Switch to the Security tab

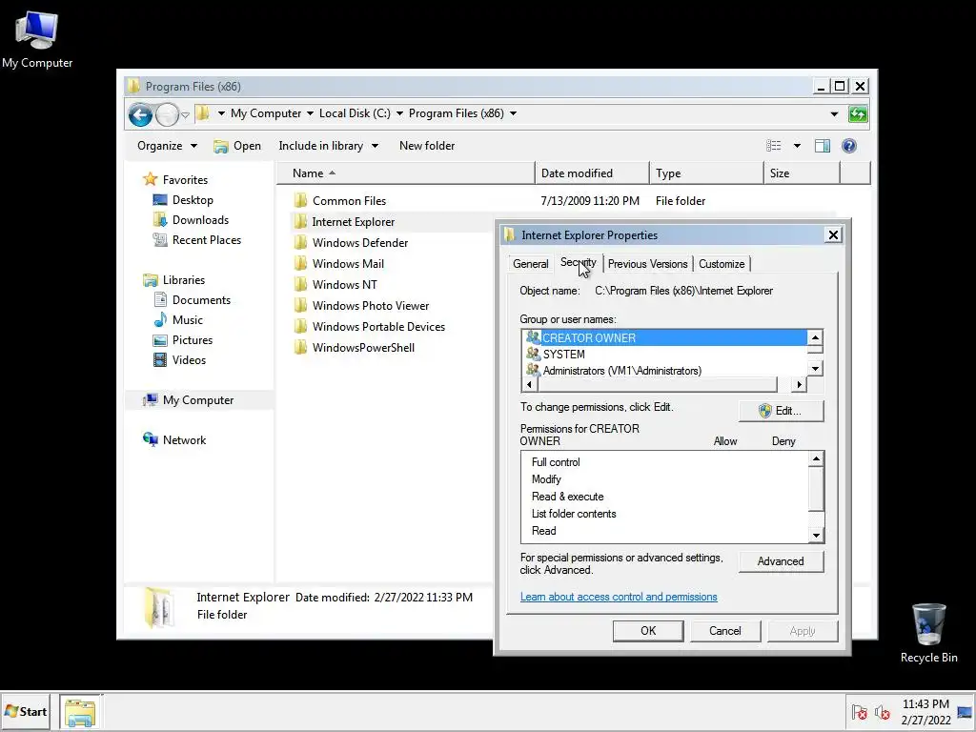coord(579,262)
